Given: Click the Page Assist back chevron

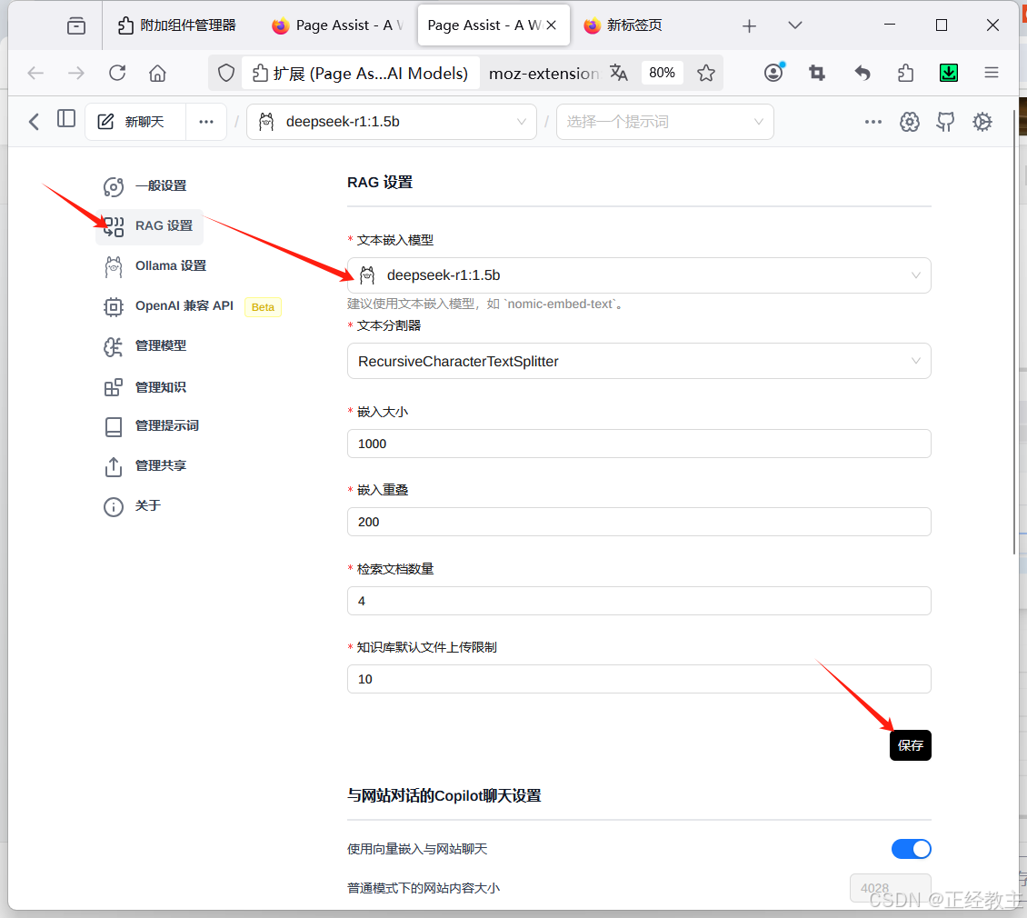Looking at the screenshot, I should pyautogui.click(x=34, y=121).
